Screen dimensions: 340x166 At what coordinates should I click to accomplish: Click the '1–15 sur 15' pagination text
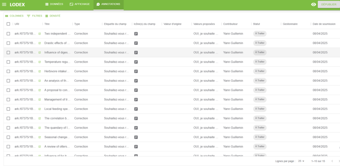[x=318, y=161]
